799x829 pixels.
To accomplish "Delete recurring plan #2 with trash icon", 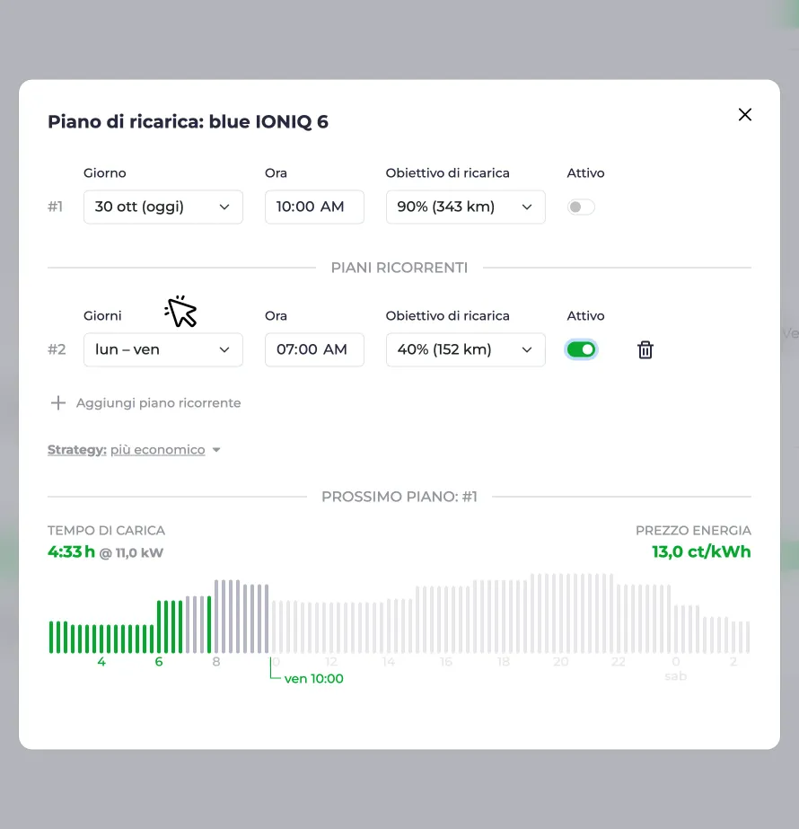I will (x=645, y=349).
